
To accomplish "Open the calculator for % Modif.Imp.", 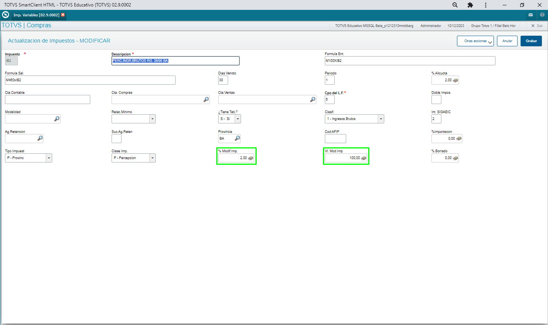I will coord(251,158).
